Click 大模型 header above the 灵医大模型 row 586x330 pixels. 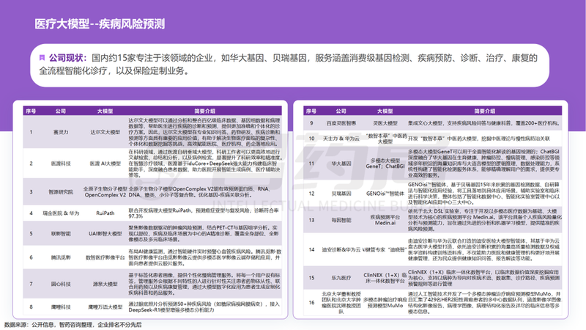point(385,111)
